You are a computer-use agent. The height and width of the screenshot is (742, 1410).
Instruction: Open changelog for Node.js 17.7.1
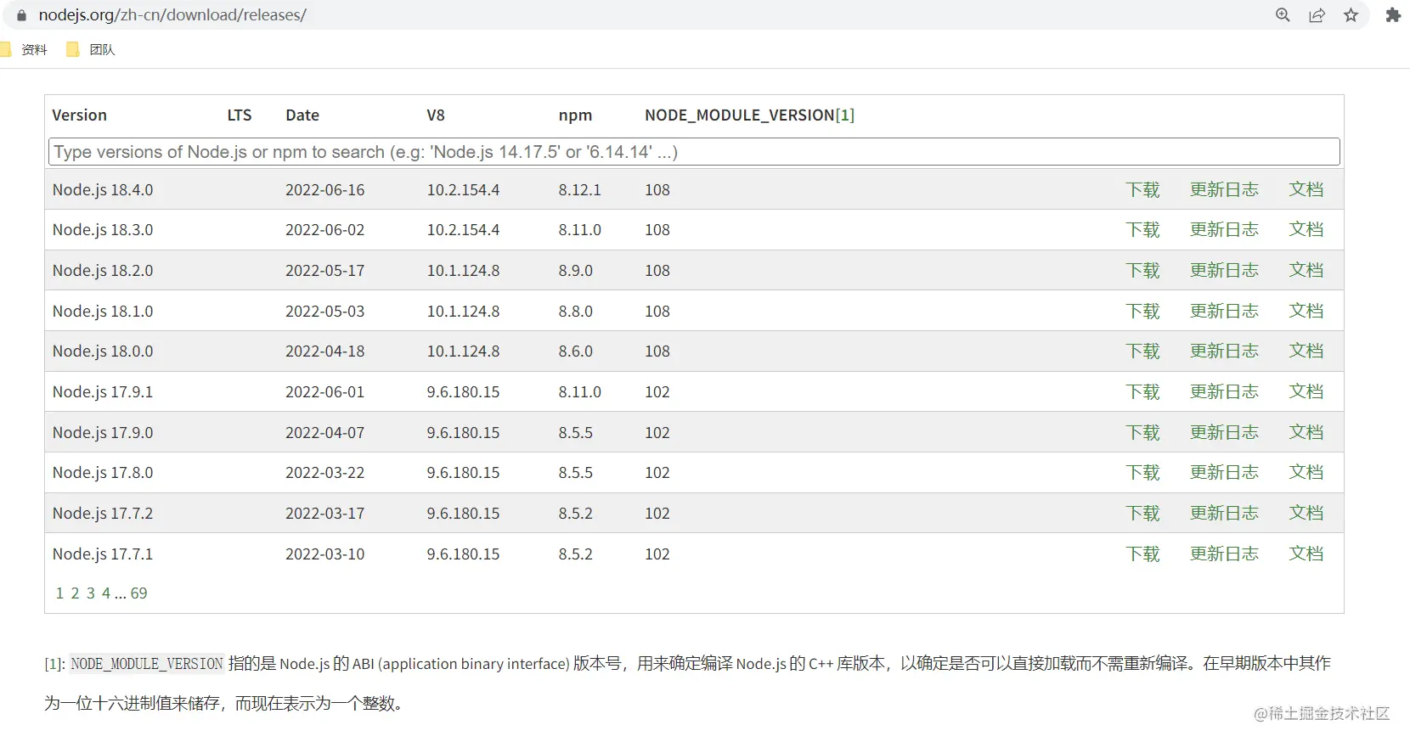click(x=1224, y=554)
